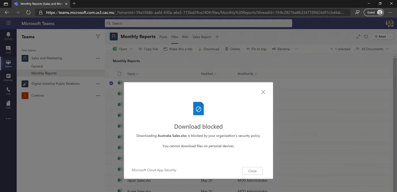Open the Meet options dropdown arrow

(390, 37)
